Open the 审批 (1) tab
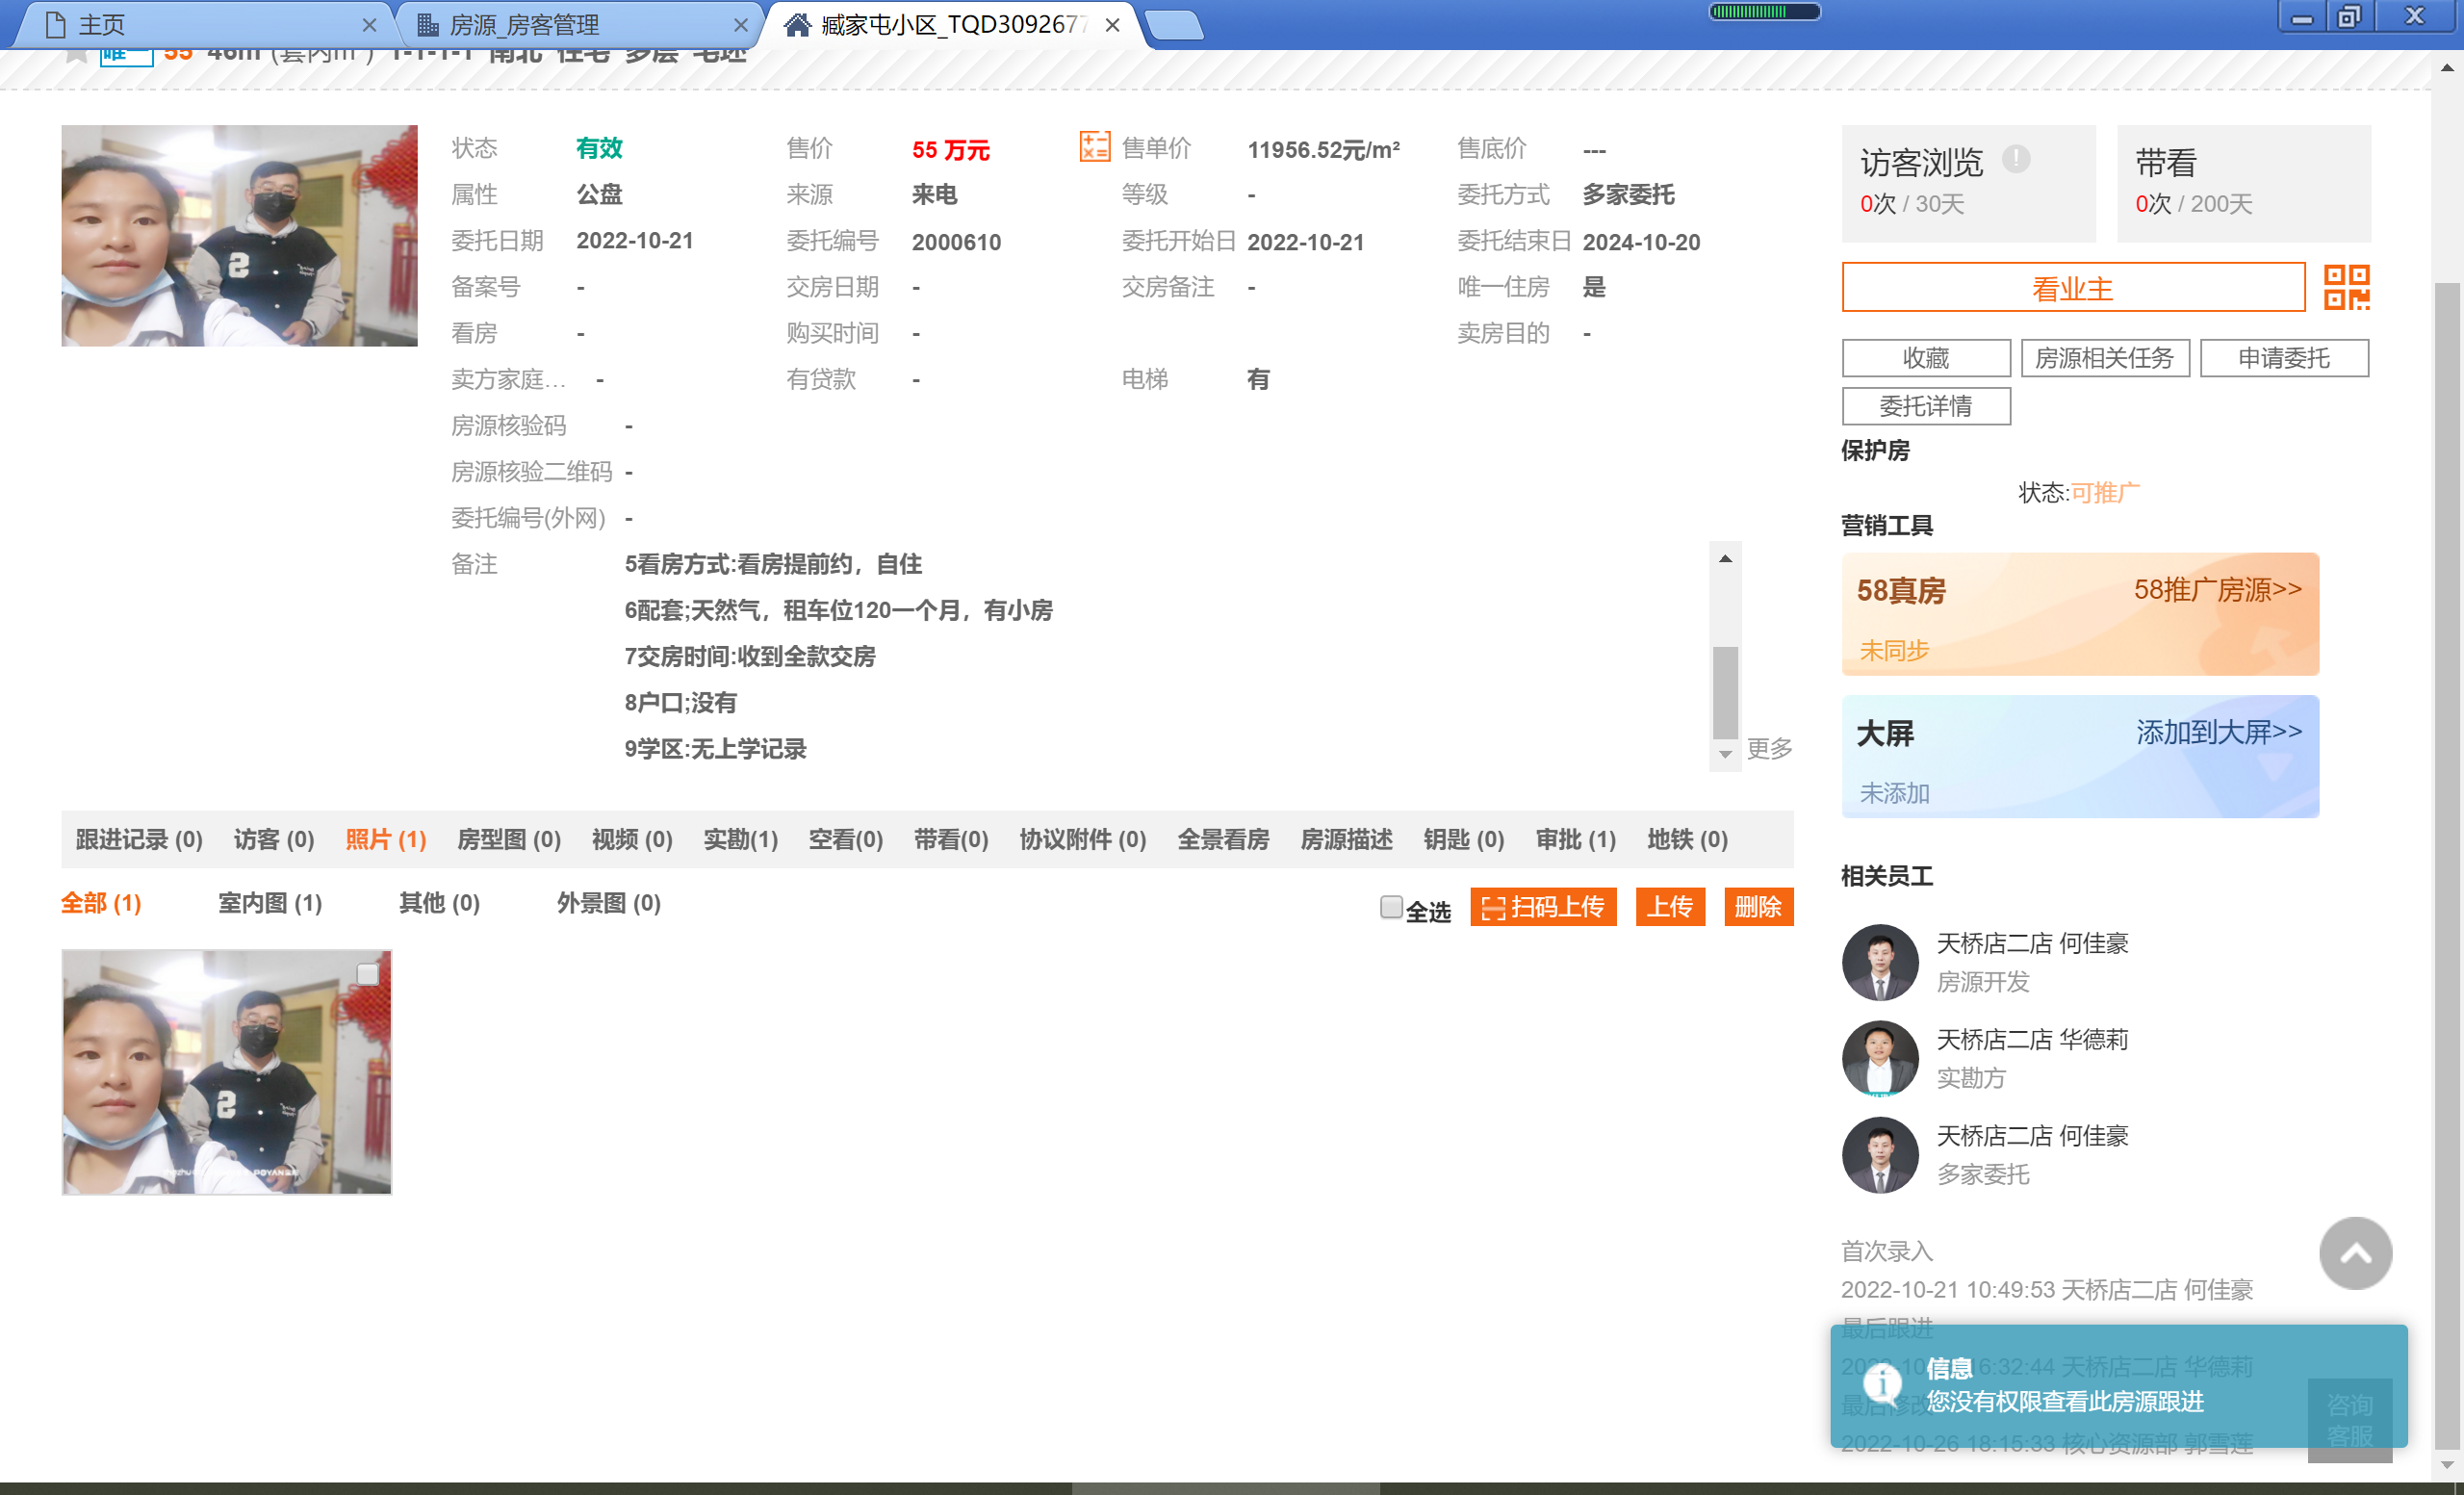This screenshot has height=1495, width=2464. pyautogui.click(x=1576, y=839)
